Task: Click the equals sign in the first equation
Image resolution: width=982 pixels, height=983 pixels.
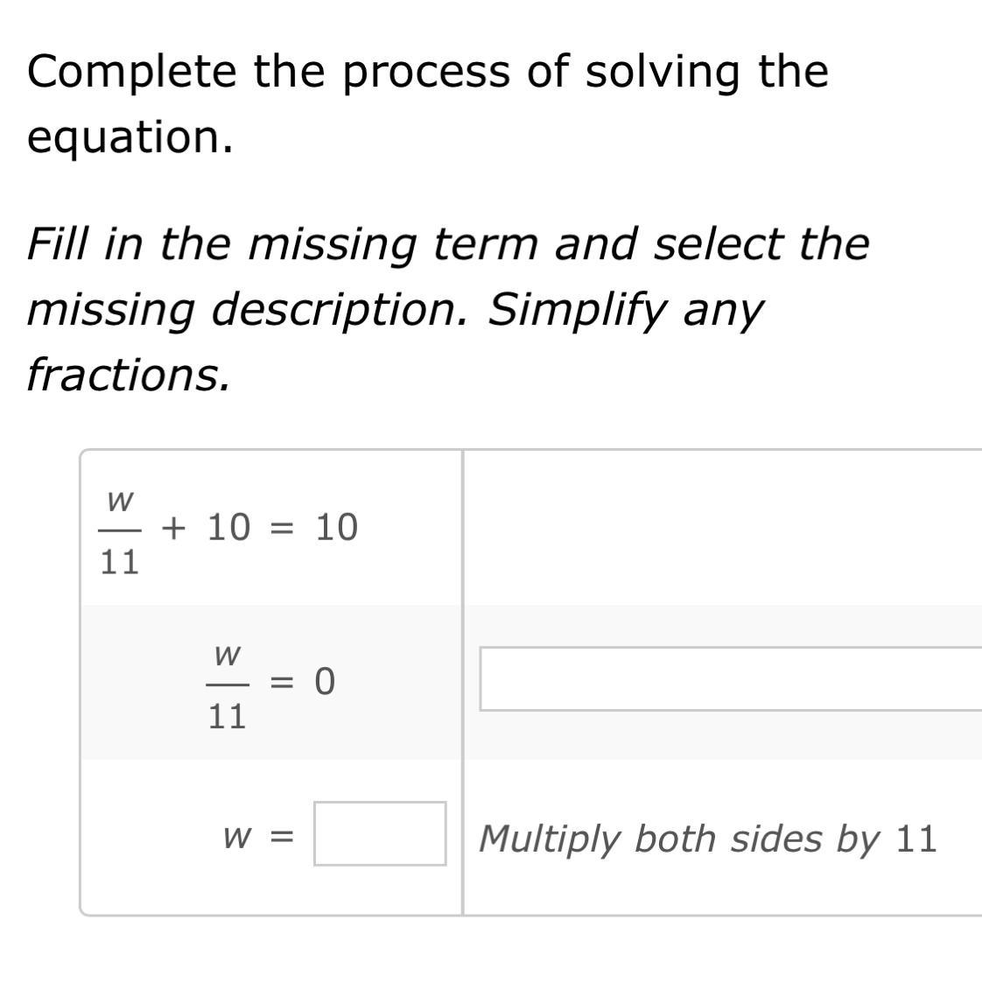Action: click(282, 528)
